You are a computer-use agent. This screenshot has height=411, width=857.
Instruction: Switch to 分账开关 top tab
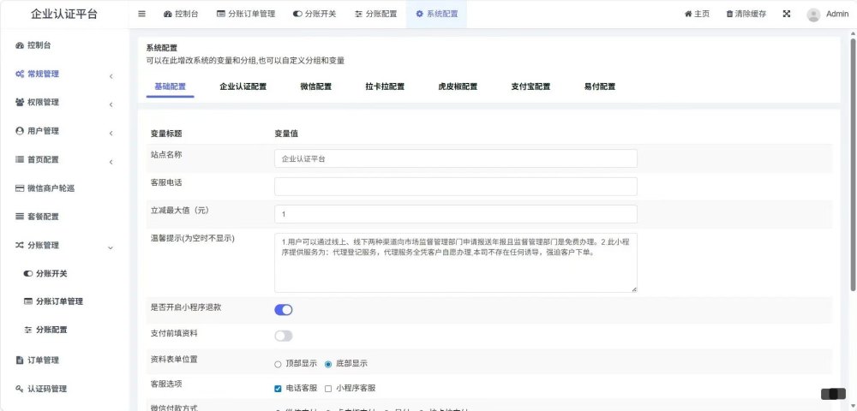tap(315, 15)
